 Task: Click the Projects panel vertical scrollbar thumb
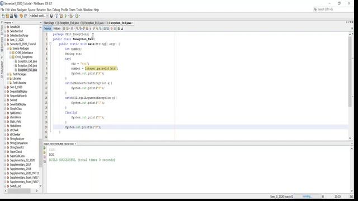41,153
